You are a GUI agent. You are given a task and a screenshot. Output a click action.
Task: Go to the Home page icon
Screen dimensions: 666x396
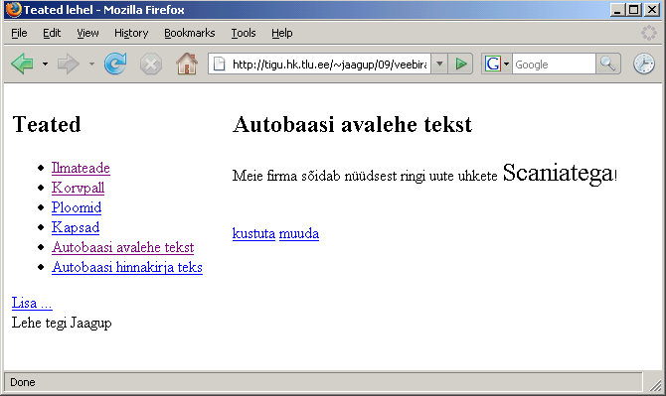pyautogui.click(x=187, y=64)
